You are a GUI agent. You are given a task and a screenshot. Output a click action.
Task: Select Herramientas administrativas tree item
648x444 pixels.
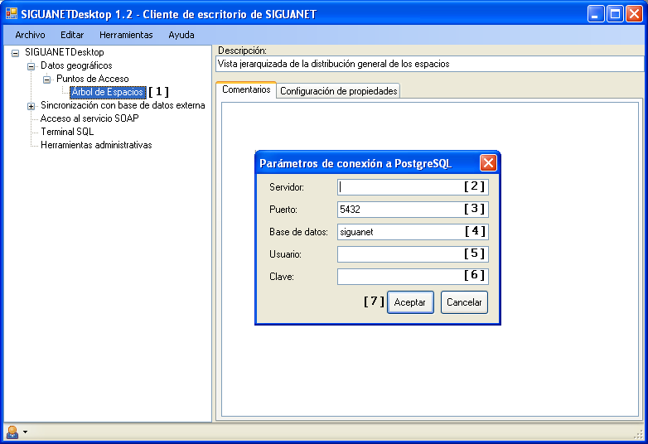tap(96, 145)
